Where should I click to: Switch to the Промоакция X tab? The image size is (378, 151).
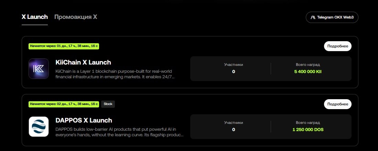click(x=76, y=17)
